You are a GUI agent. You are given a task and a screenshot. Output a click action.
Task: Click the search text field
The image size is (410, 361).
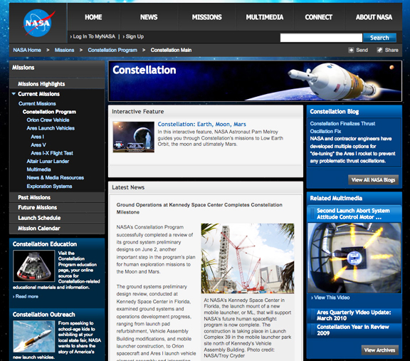(321, 38)
